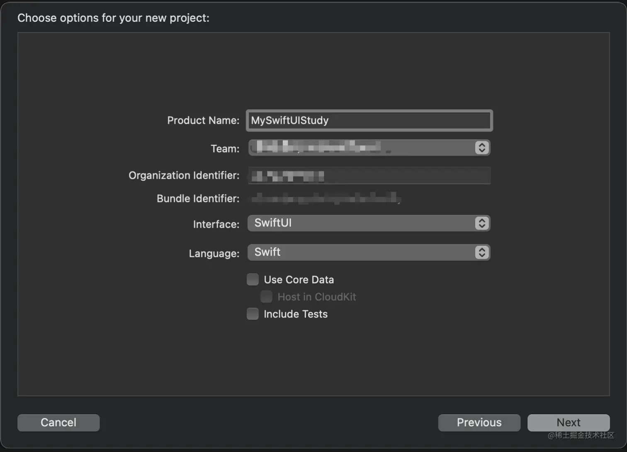This screenshot has height=452, width=627.
Task: Click the up-down arrows on Language selector
Action: [x=481, y=253]
